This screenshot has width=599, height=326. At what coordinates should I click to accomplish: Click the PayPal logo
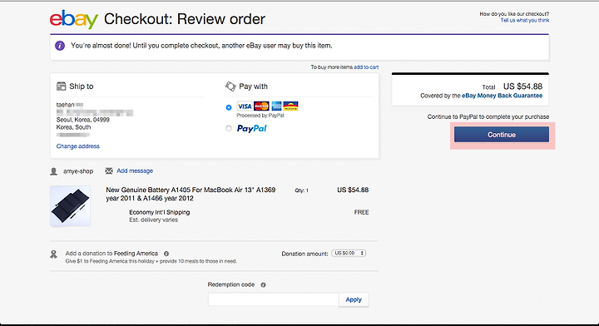click(x=252, y=129)
